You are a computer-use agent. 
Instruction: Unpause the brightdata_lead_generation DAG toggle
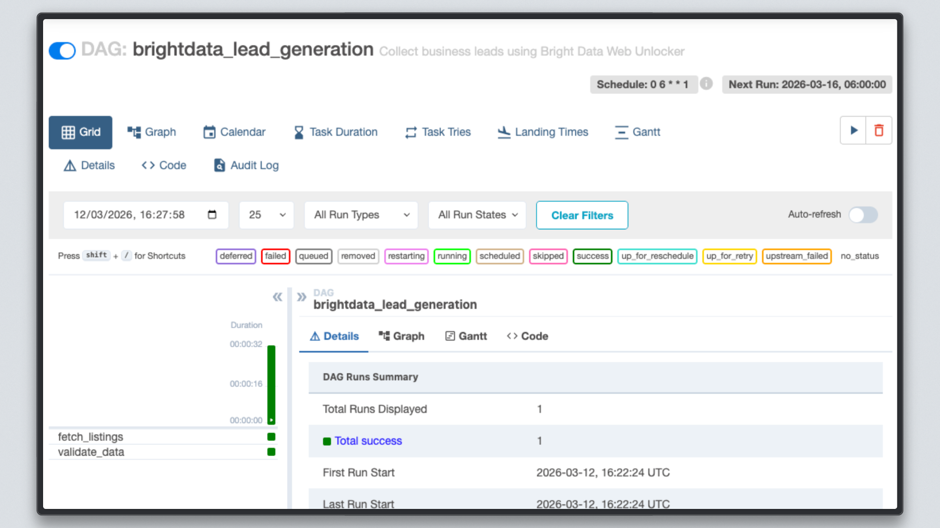point(62,50)
